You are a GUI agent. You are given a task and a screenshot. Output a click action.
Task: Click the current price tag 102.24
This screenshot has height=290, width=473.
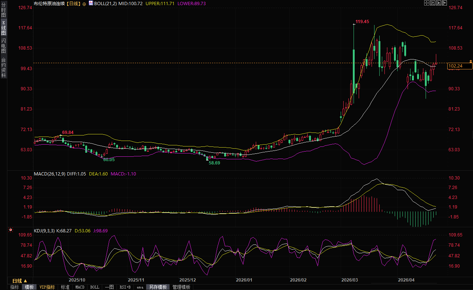coord(460,66)
